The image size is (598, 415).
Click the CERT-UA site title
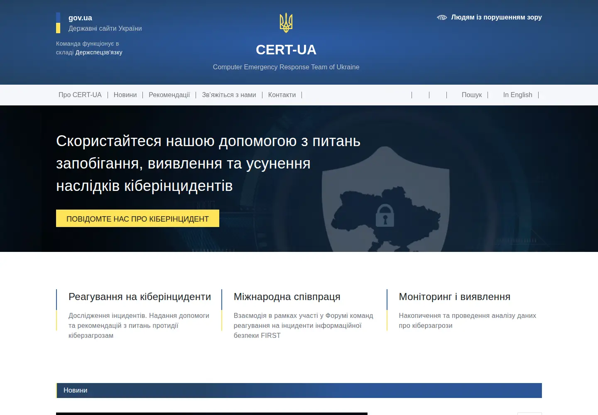tap(286, 50)
